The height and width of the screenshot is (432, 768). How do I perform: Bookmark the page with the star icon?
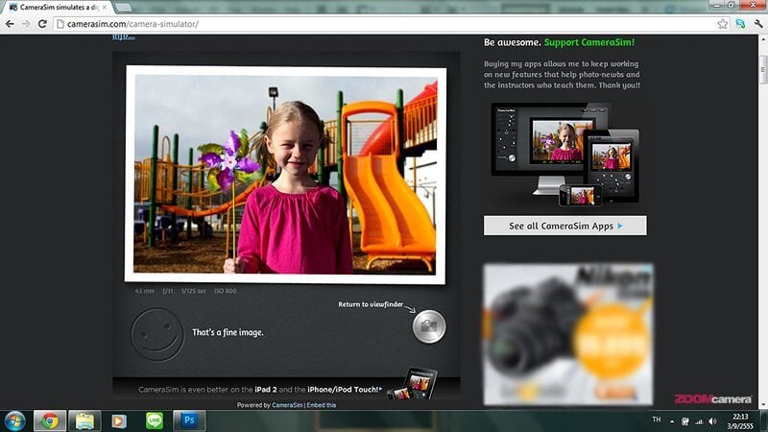(x=723, y=23)
